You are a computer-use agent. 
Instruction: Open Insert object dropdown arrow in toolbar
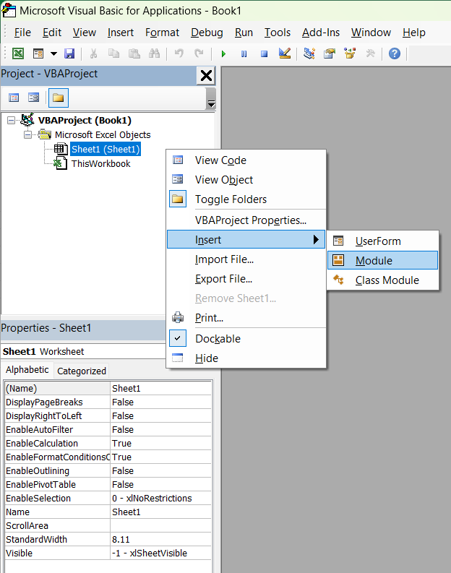tap(53, 53)
